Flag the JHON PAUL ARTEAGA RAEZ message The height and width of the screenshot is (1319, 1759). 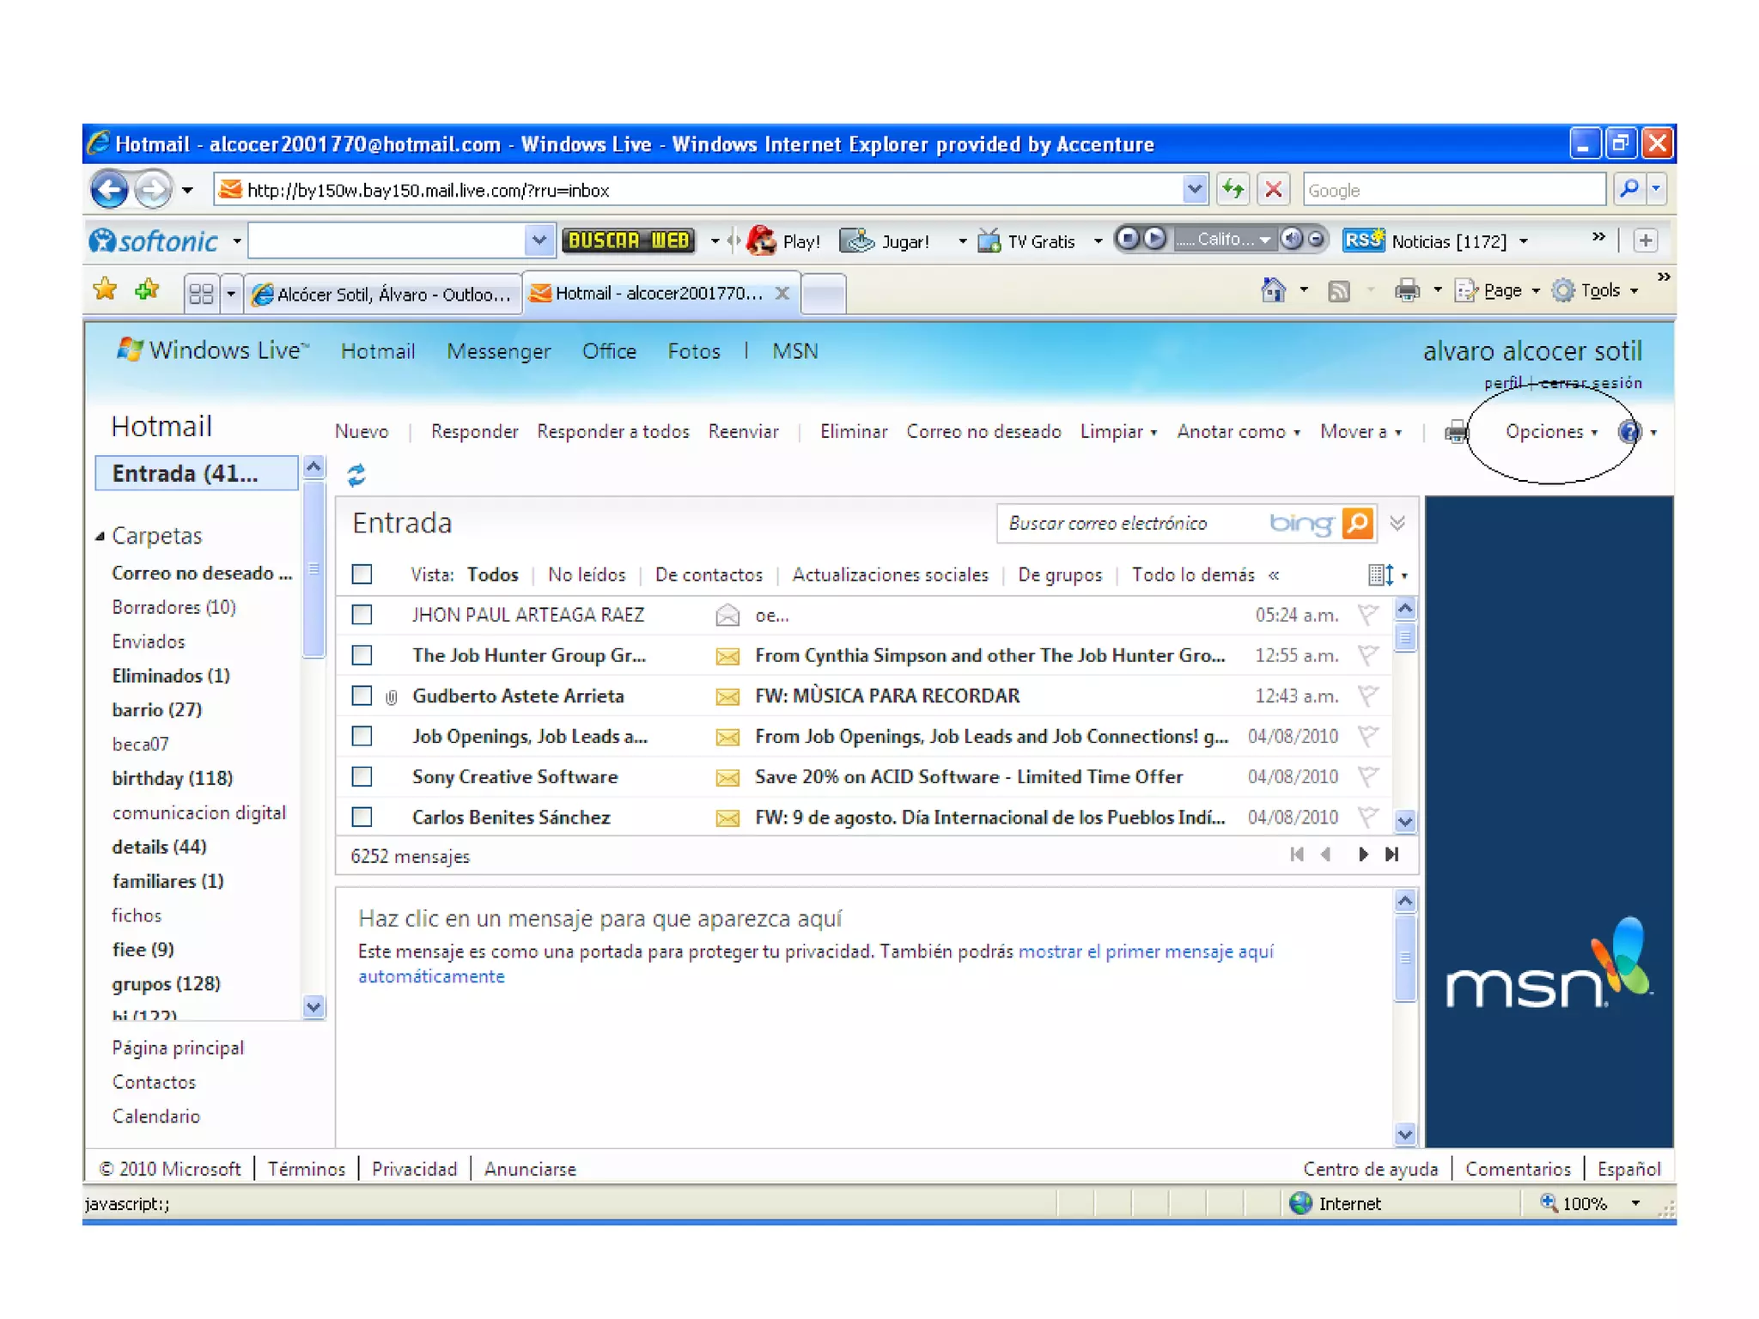click(x=1367, y=615)
